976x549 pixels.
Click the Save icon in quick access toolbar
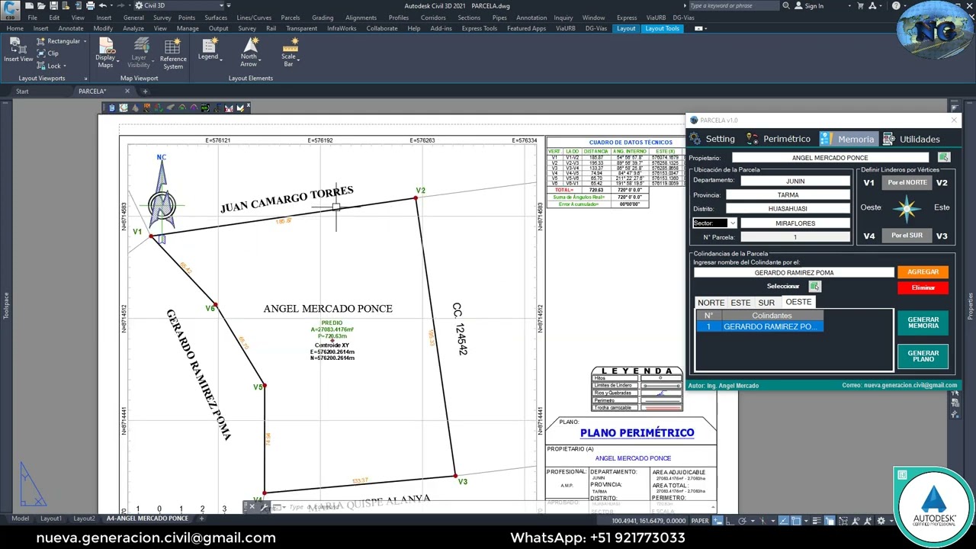click(x=53, y=5)
